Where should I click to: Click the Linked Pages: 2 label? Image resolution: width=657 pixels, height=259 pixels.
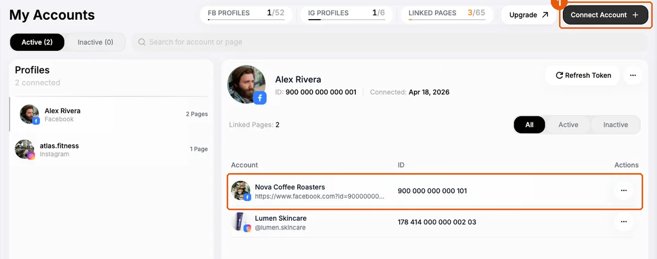pyautogui.click(x=254, y=125)
